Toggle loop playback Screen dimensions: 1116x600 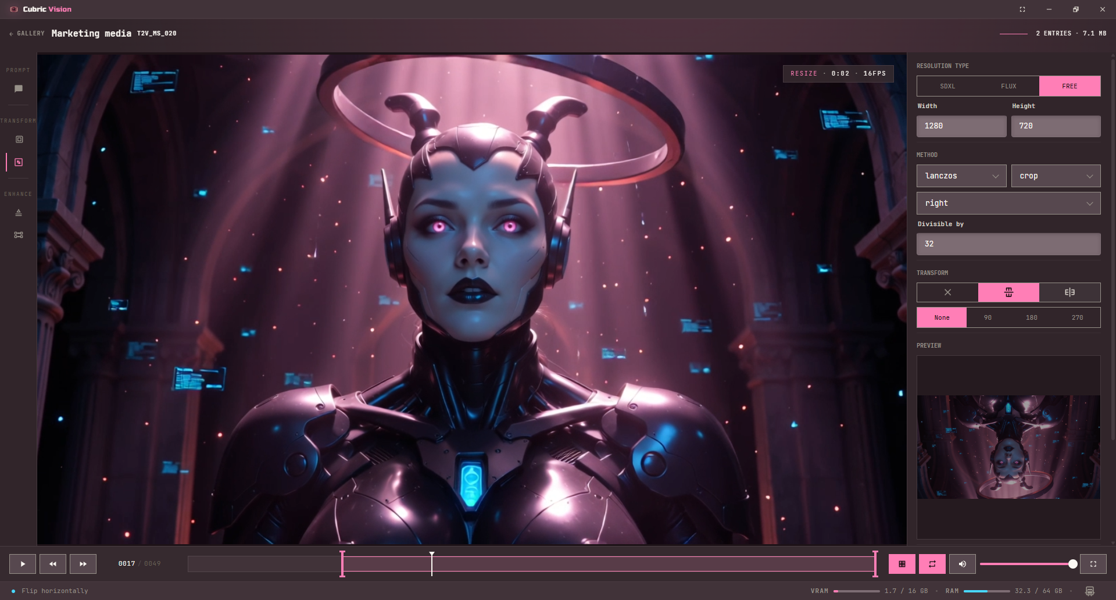pos(932,564)
